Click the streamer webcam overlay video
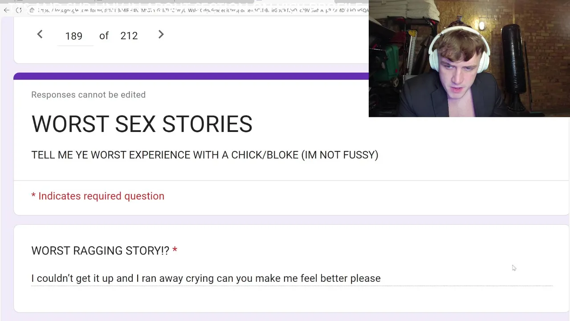The width and height of the screenshot is (570, 321). [469, 58]
